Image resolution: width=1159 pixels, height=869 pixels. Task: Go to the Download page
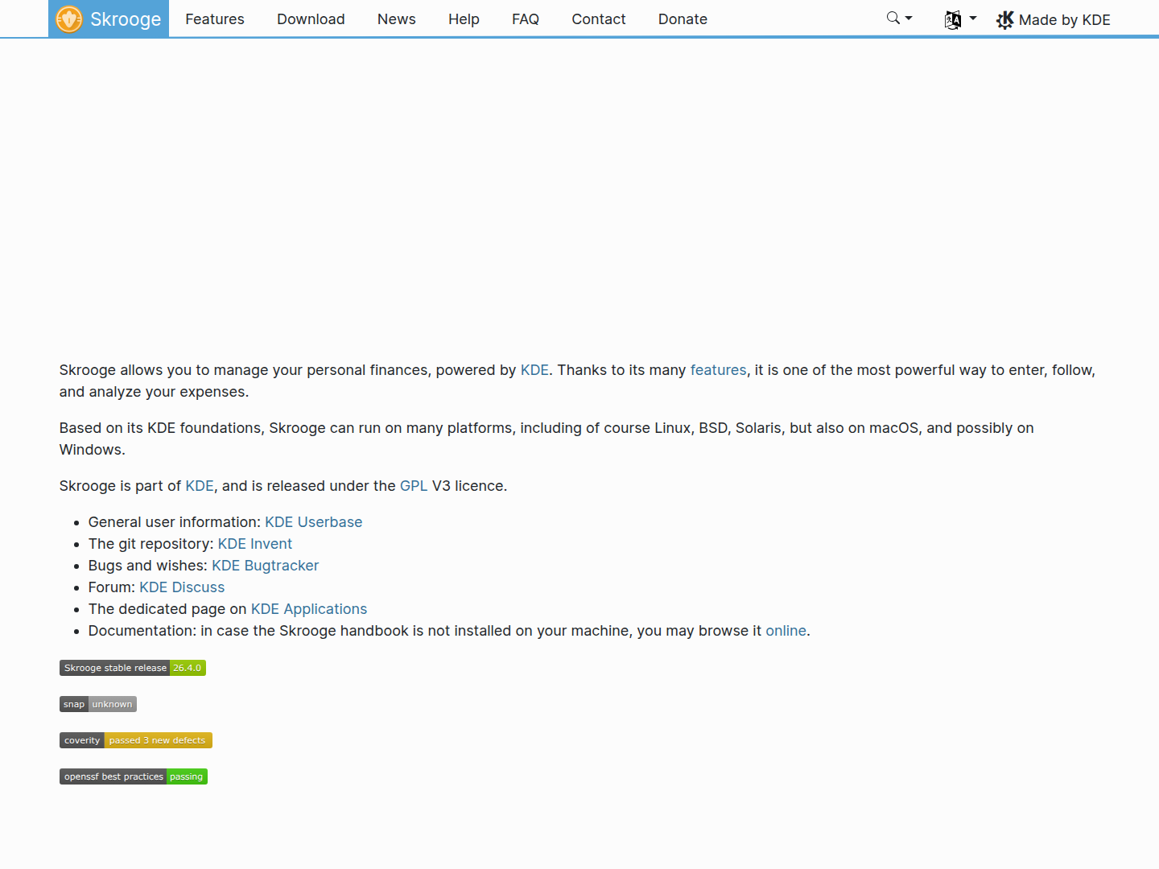(x=311, y=19)
